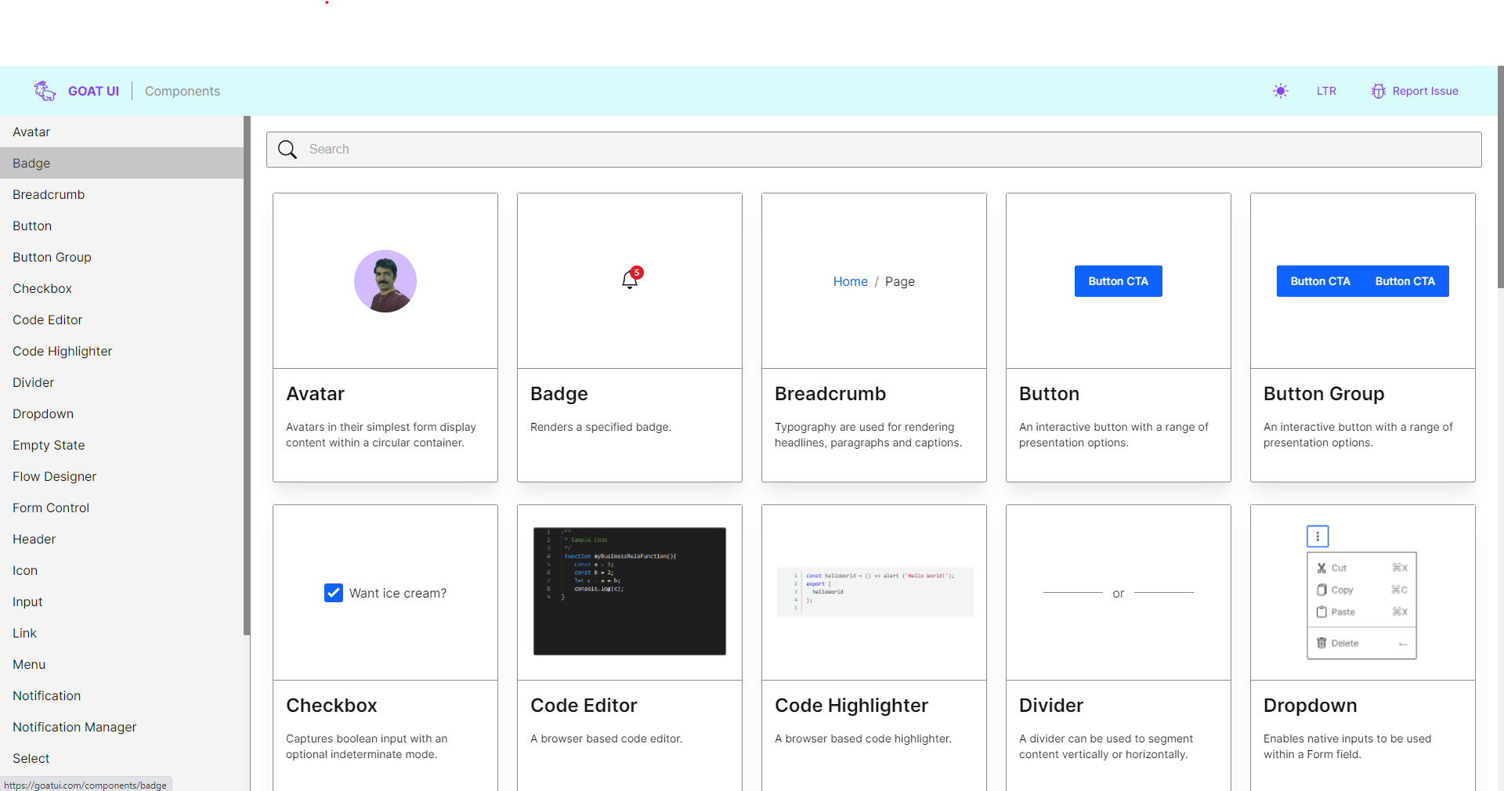Select Icon in the sidebar
The image size is (1504, 791).
click(121, 570)
